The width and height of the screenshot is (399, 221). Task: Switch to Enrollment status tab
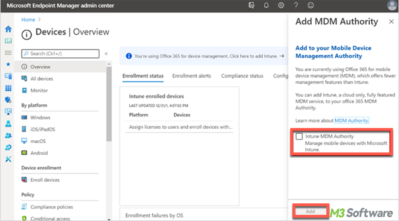pos(143,76)
